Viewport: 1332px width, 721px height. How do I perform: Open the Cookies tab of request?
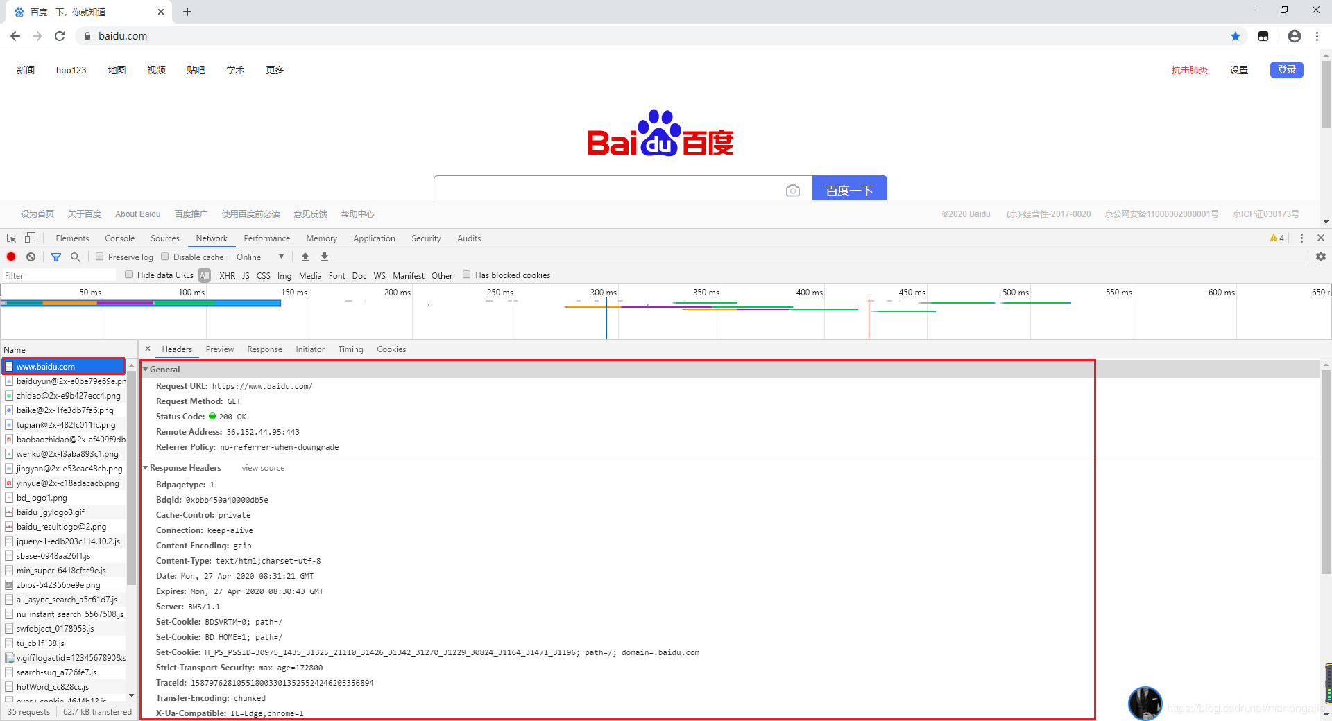pos(391,349)
